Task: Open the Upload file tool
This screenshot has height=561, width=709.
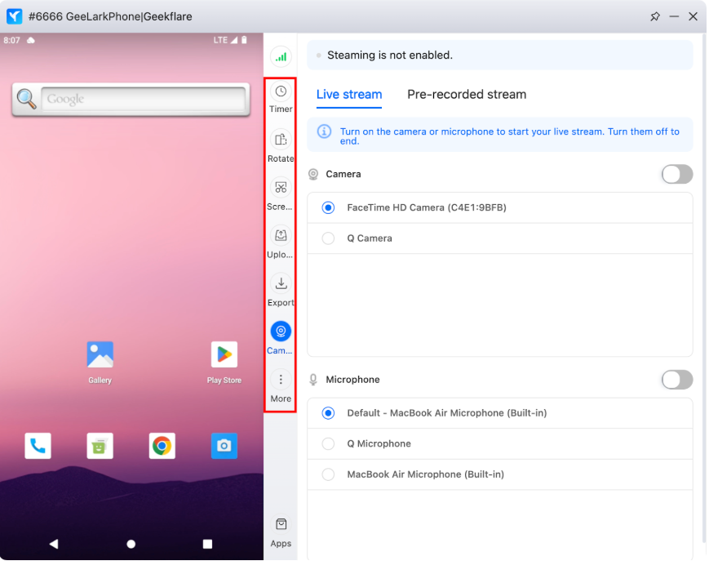Action: pyautogui.click(x=281, y=236)
